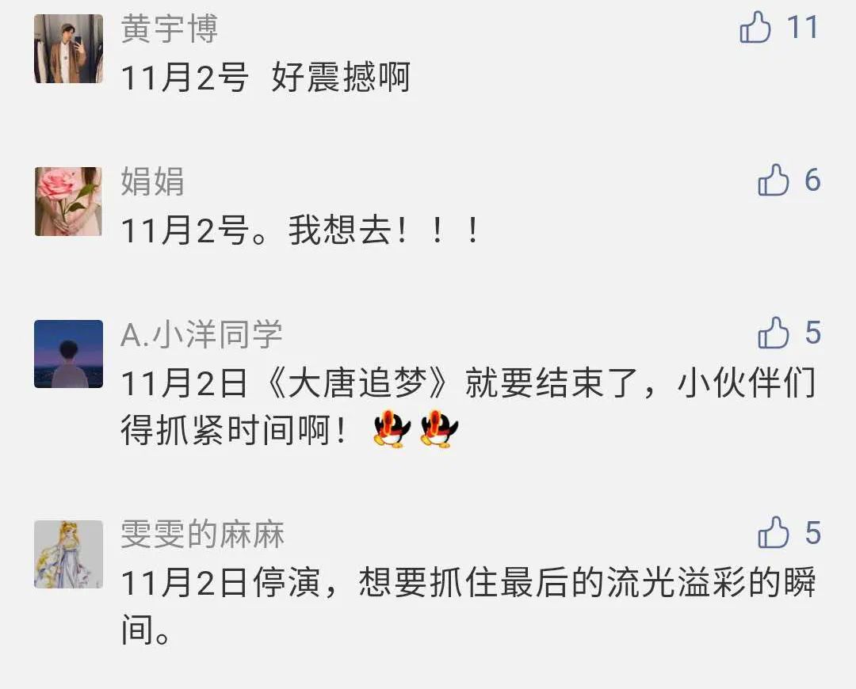Viewport: 856px width, 689px height.
Task: Select the comment starting 11月2日停演
Action: click(468, 606)
